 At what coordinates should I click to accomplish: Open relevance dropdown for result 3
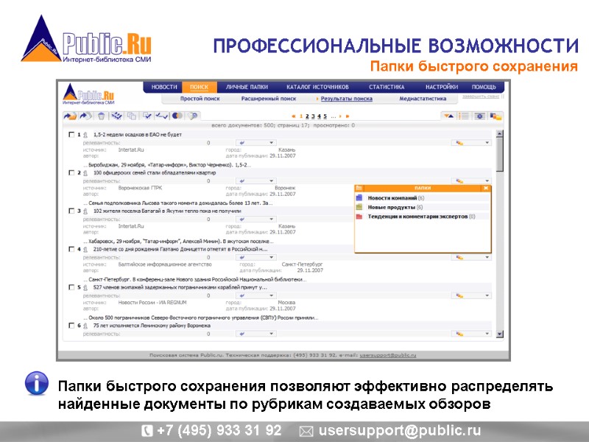(x=255, y=219)
